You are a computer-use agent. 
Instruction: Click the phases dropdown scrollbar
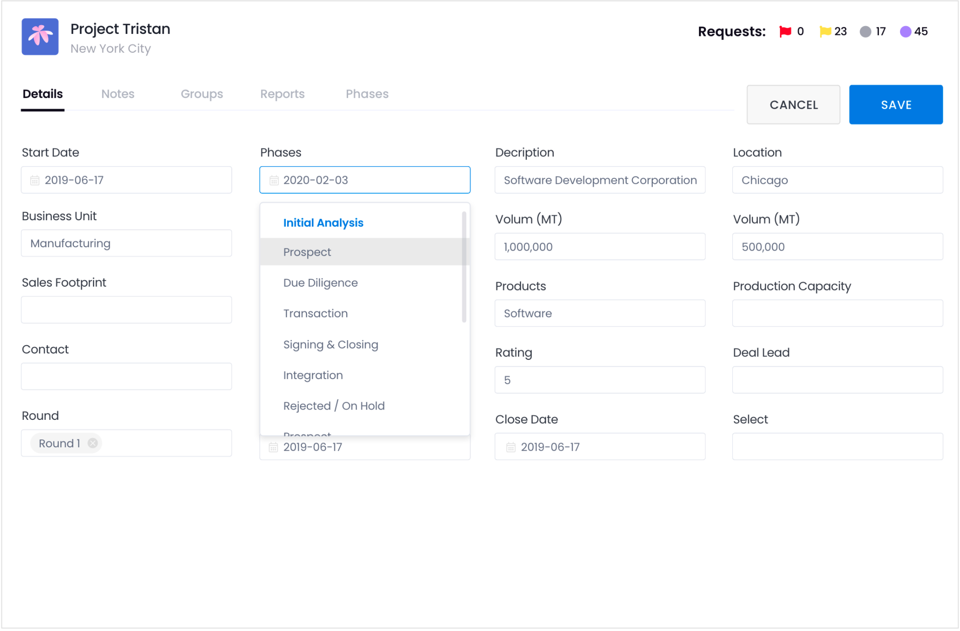tap(464, 266)
